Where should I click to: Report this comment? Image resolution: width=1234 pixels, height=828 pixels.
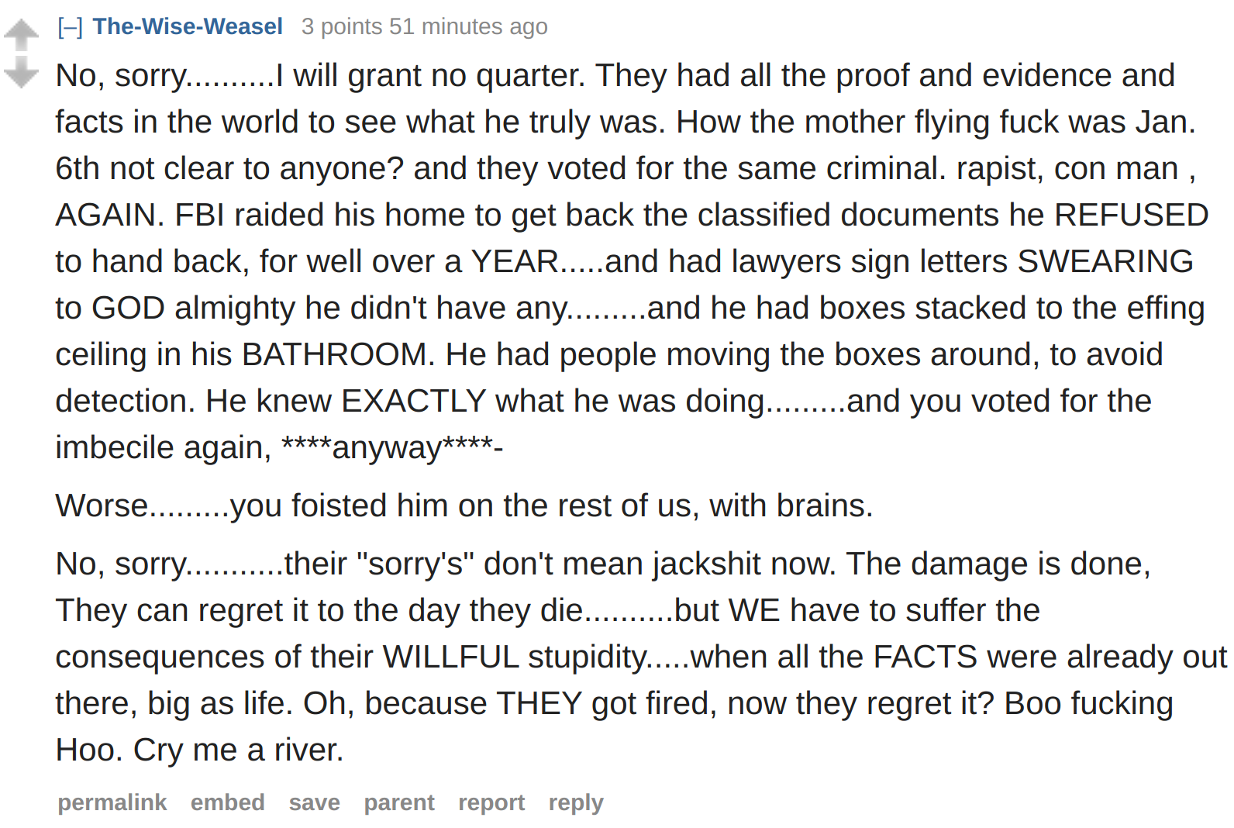click(491, 802)
